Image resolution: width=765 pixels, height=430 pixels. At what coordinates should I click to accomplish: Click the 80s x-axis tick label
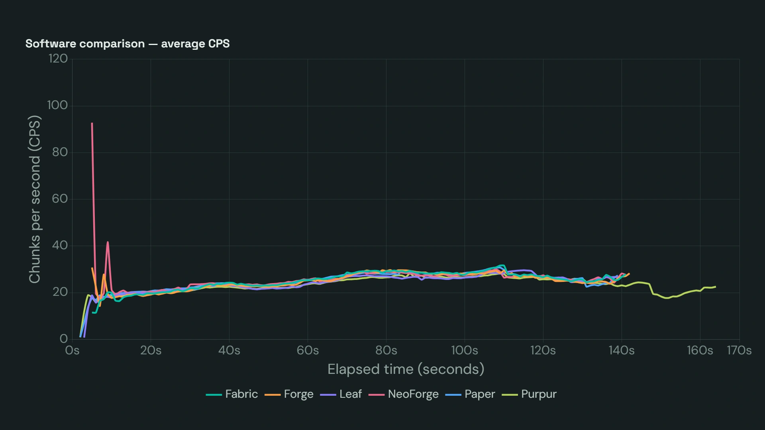point(386,350)
